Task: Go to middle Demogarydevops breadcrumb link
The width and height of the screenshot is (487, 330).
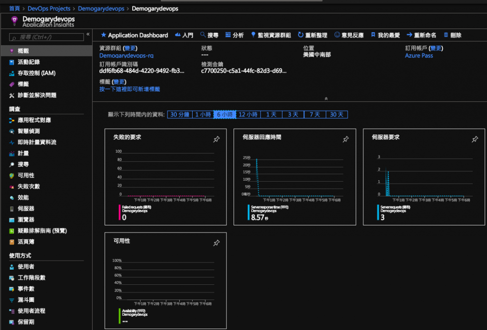Action: 101,9
